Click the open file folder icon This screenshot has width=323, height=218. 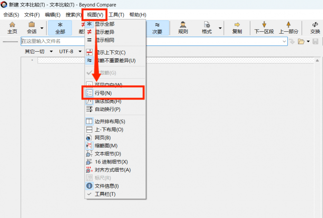click(301, 42)
